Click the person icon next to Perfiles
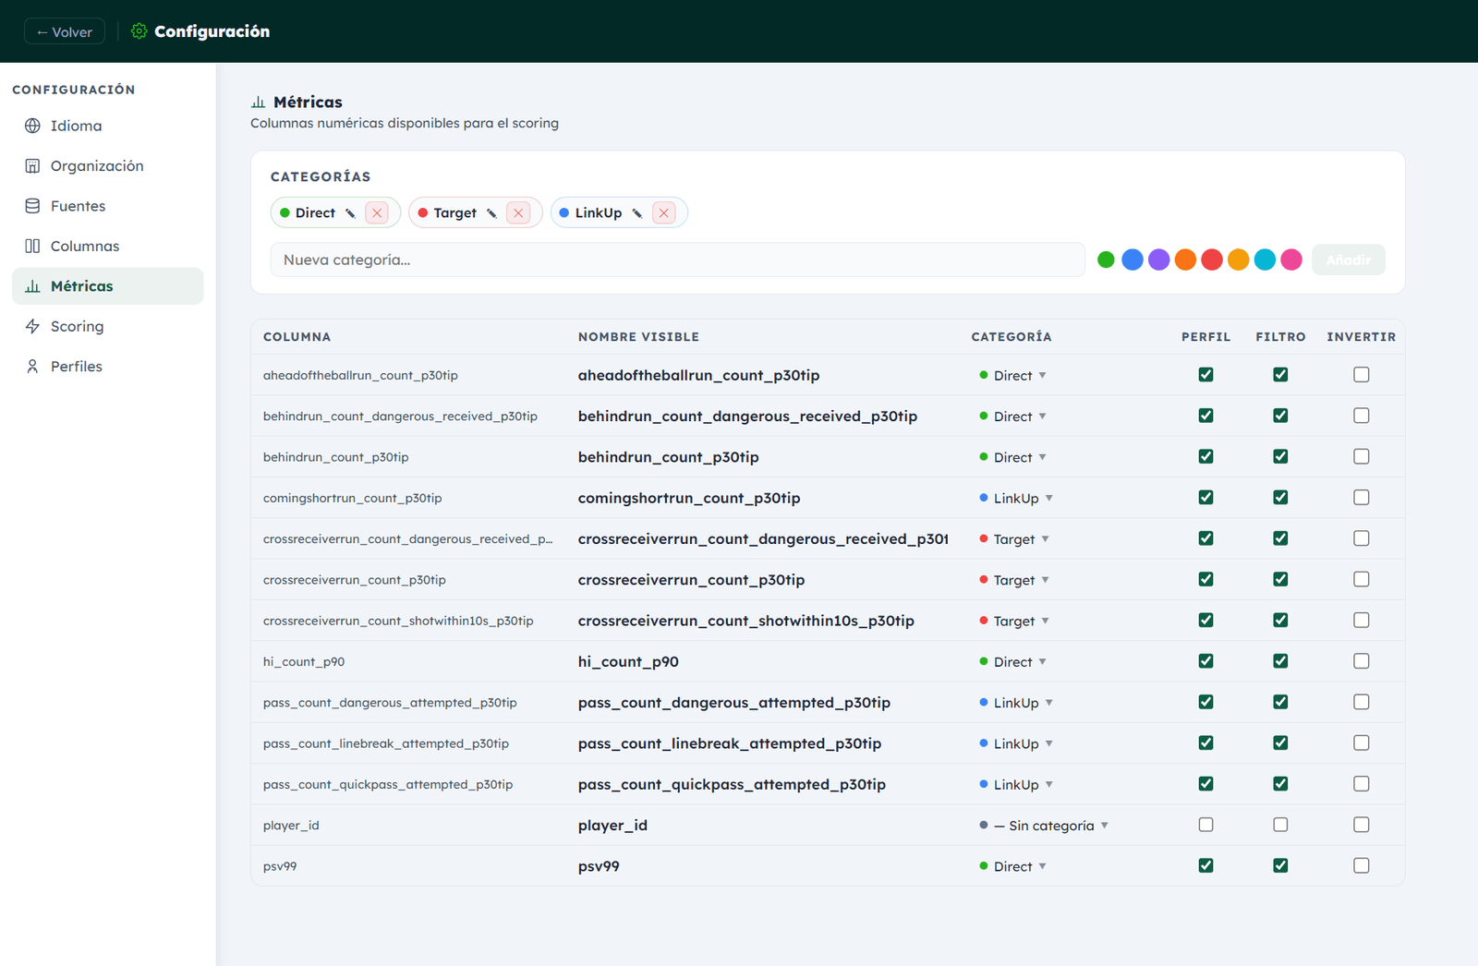1478x966 pixels. point(32,367)
